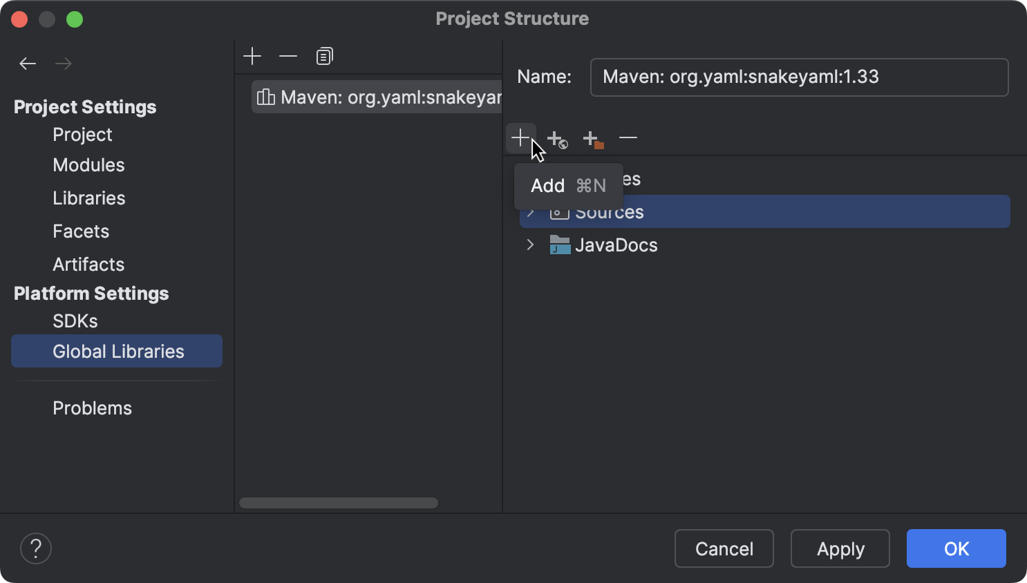The width and height of the screenshot is (1027, 583).
Task: Open the SDKs section
Action: coord(75,321)
